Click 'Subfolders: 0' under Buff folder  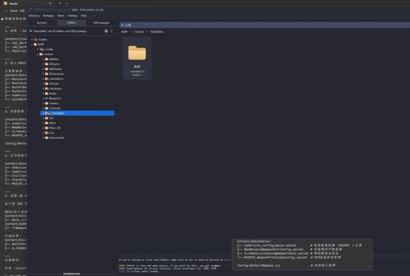[x=137, y=71]
